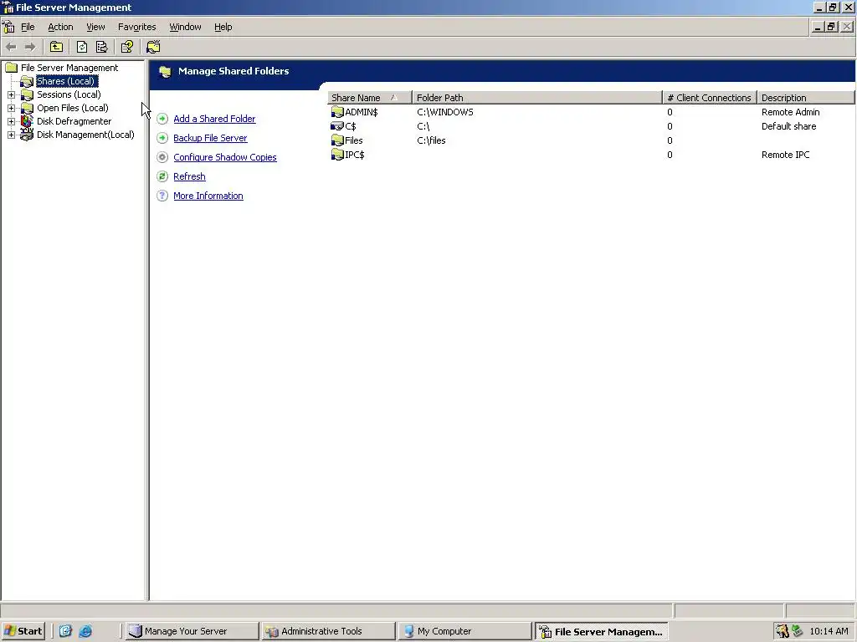
Task: Launch Internet Explorer from quick launch
Action: click(85, 631)
